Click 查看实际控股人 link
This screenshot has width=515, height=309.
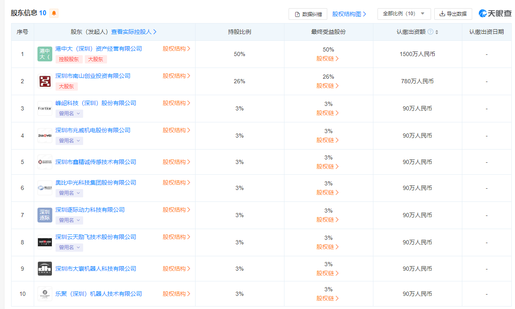point(134,32)
